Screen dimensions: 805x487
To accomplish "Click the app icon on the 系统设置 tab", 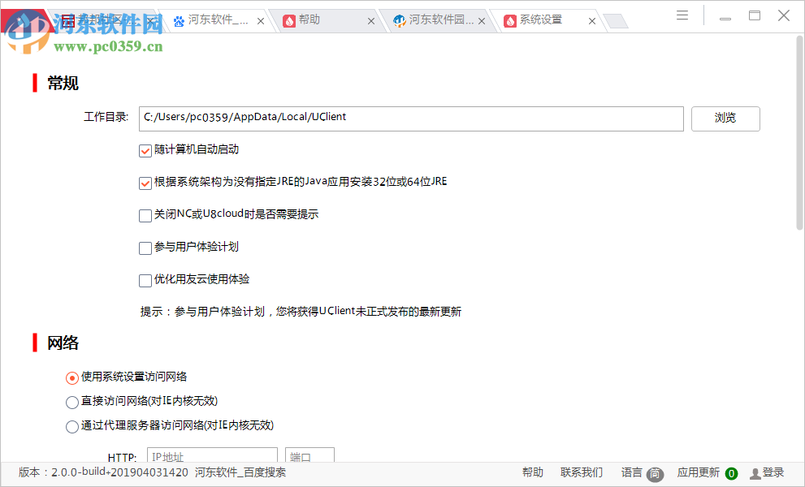I will [x=509, y=20].
